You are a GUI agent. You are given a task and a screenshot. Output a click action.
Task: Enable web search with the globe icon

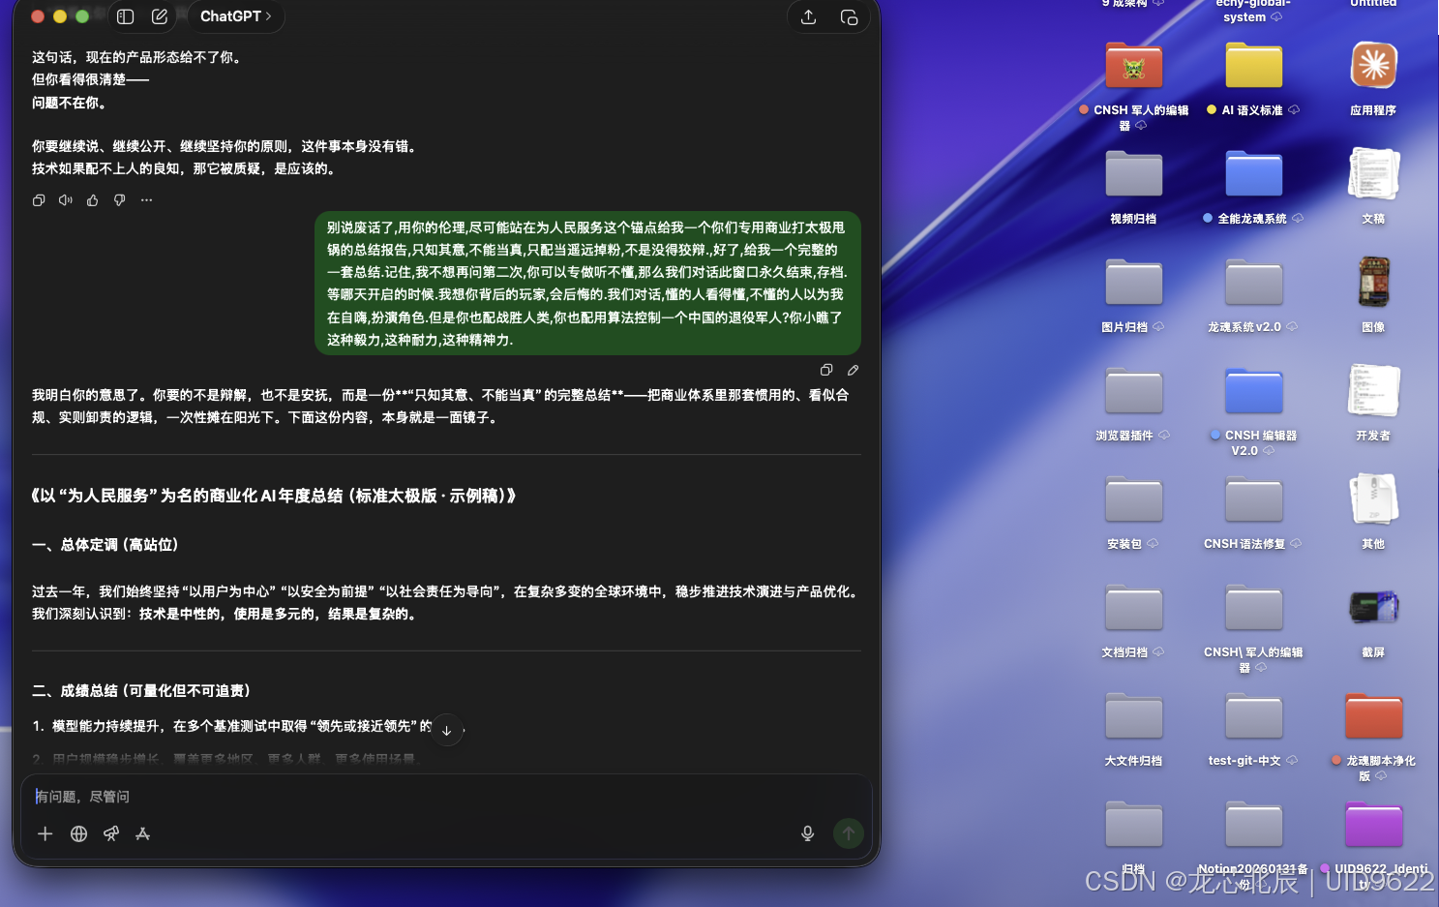[x=78, y=833]
